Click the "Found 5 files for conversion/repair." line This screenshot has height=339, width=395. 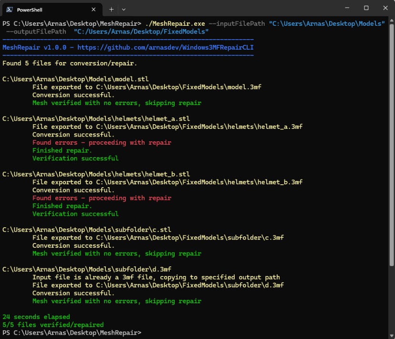click(x=70, y=63)
